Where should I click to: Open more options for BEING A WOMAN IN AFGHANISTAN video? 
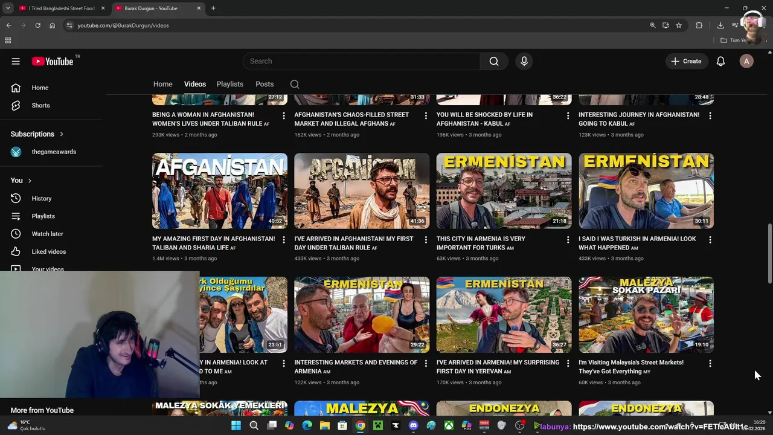coord(283,115)
